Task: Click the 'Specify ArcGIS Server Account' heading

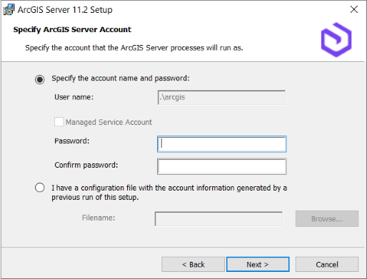Action: 72,29
